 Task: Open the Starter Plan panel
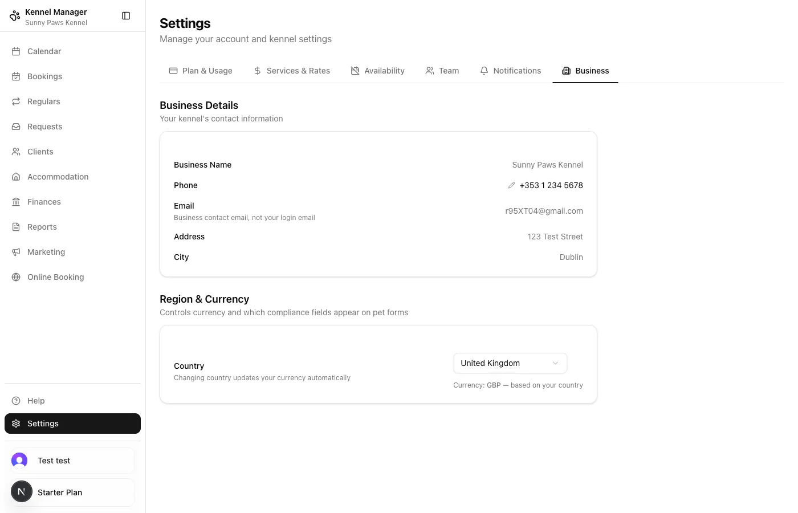[x=72, y=492]
